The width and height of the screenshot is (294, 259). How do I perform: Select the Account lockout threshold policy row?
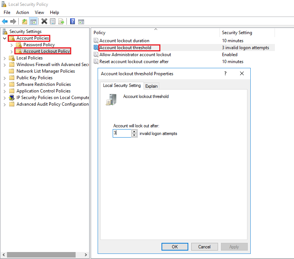pos(184,48)
